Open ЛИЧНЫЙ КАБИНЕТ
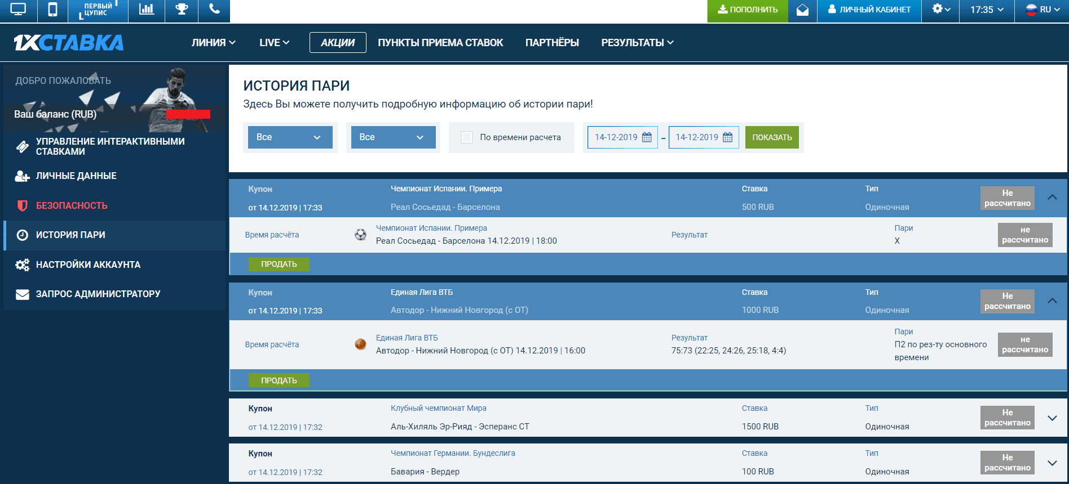The width and height of the screenshot is (1069, 484). pyautogui.click(x=869, y=10)
